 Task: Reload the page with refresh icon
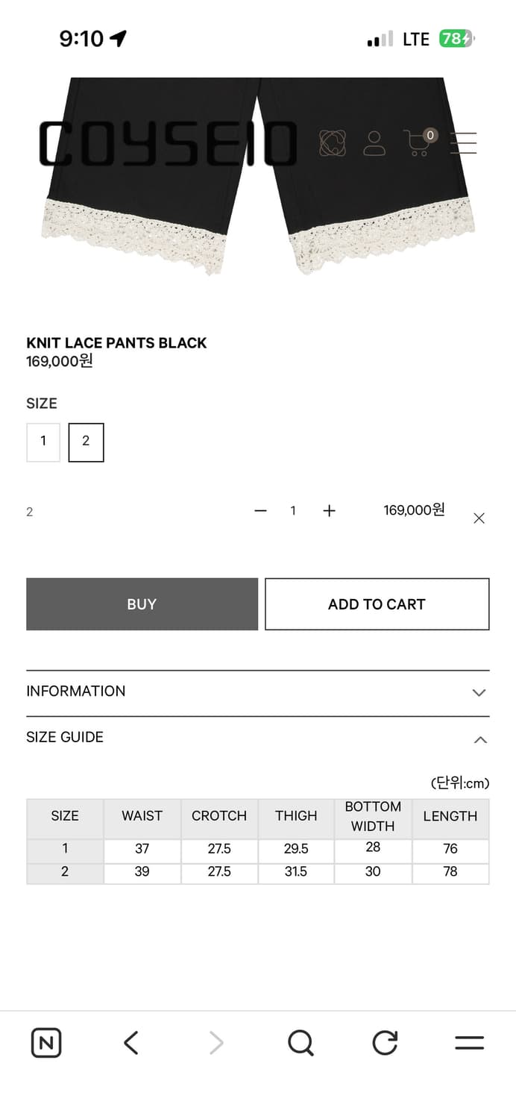click(385, 1042)
